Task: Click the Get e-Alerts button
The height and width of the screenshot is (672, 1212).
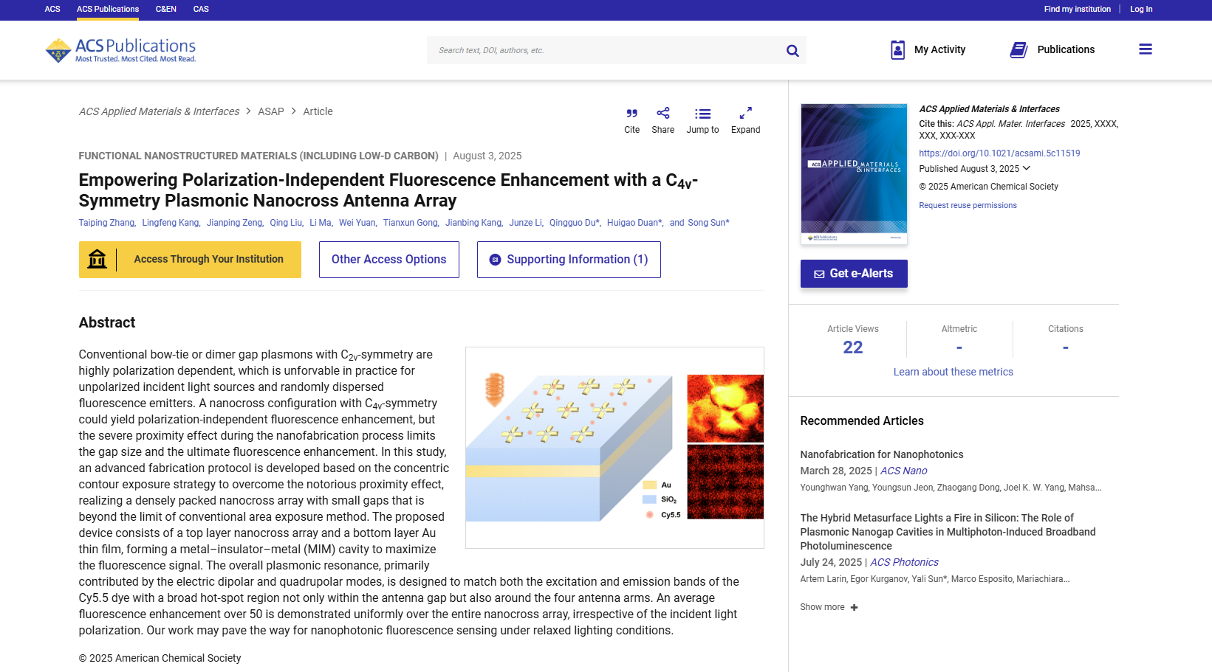Action: [x=854, y=274]
